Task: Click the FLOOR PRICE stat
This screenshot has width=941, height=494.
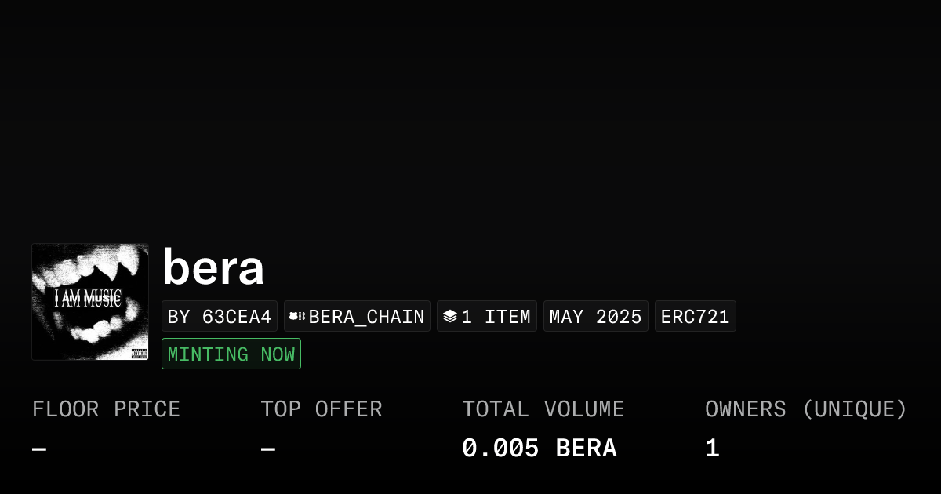Action: [106, 409]
